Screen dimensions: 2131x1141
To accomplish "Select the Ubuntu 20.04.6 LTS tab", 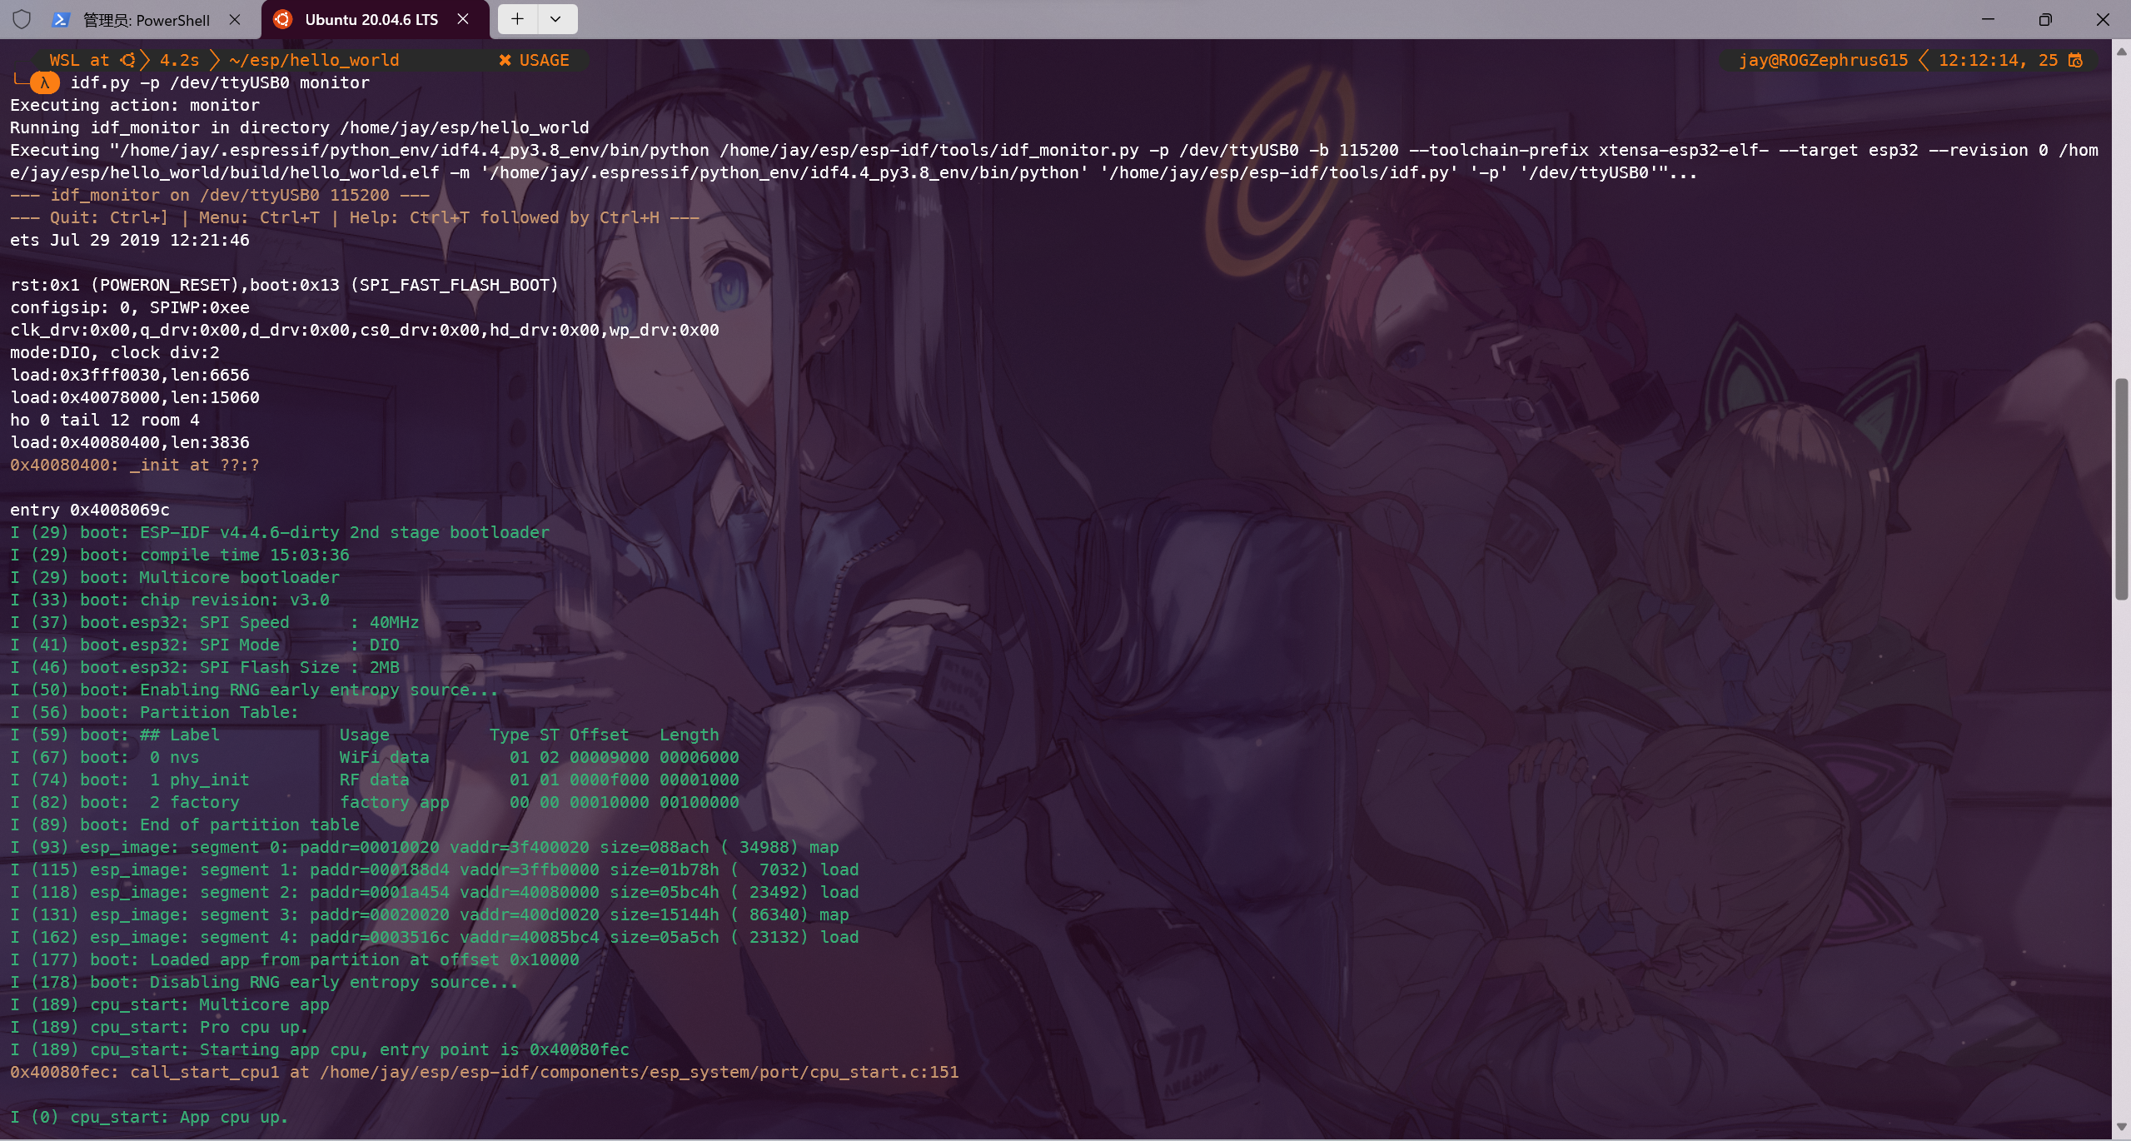I will [x=371, y=20].
